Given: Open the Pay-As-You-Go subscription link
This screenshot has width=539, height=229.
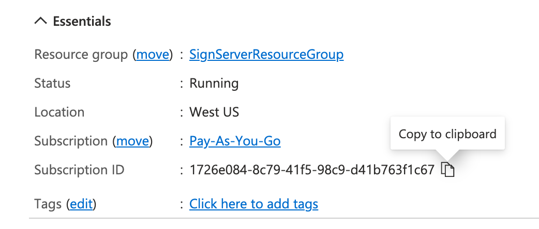Looking at the screenshot, I should pyautogui.click(x=235, y=141).
